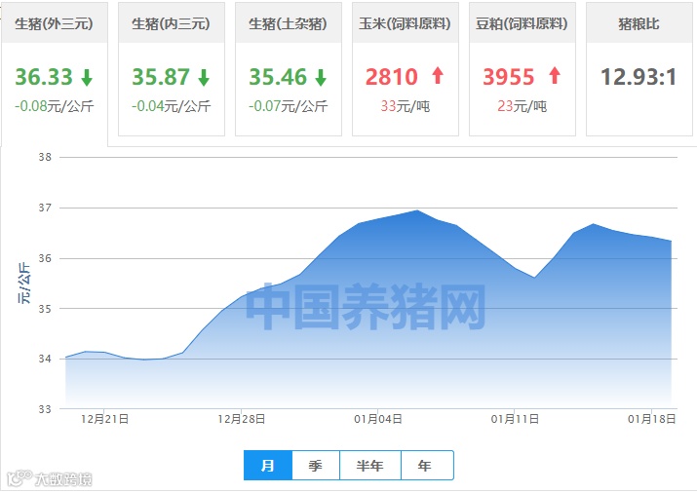
Task: Click the 12.93:1 ratio value
Action: tap(639, 77)
